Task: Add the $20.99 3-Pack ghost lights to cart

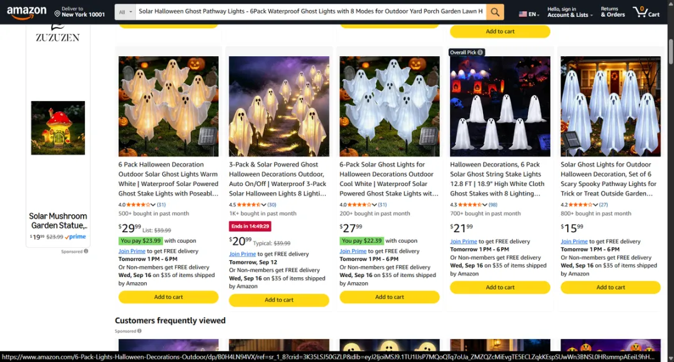Action: point(279,300)
